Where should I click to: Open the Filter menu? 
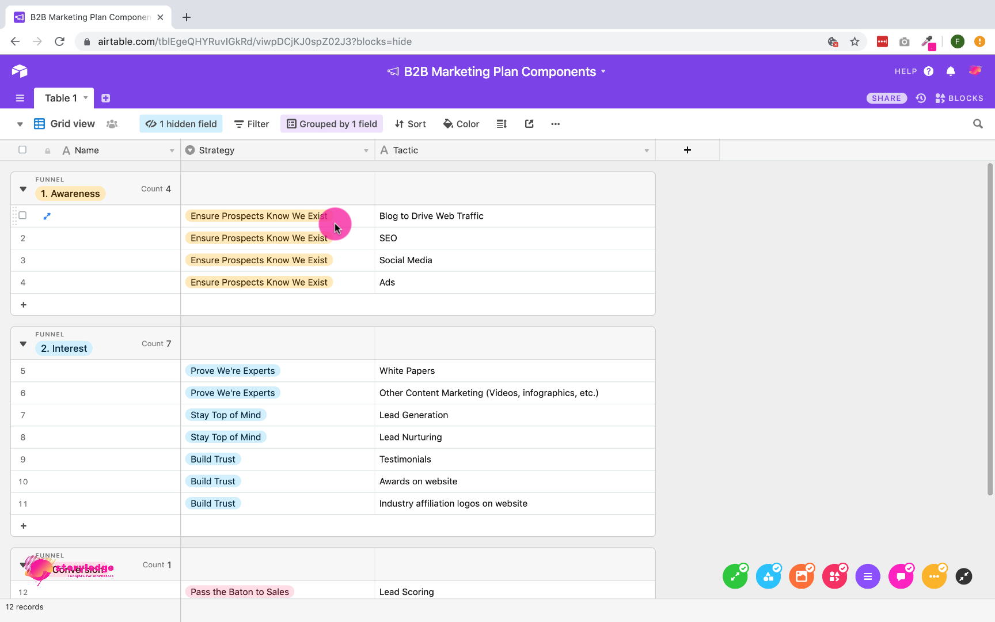click(252, 124)
